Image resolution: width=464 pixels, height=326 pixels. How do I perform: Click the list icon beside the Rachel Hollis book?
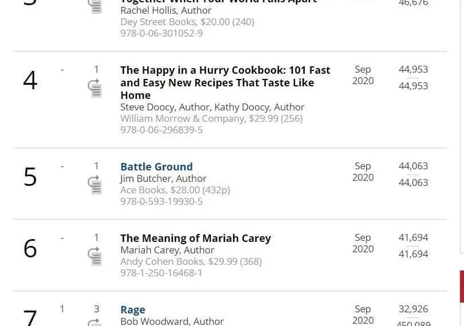pos(96,6)
